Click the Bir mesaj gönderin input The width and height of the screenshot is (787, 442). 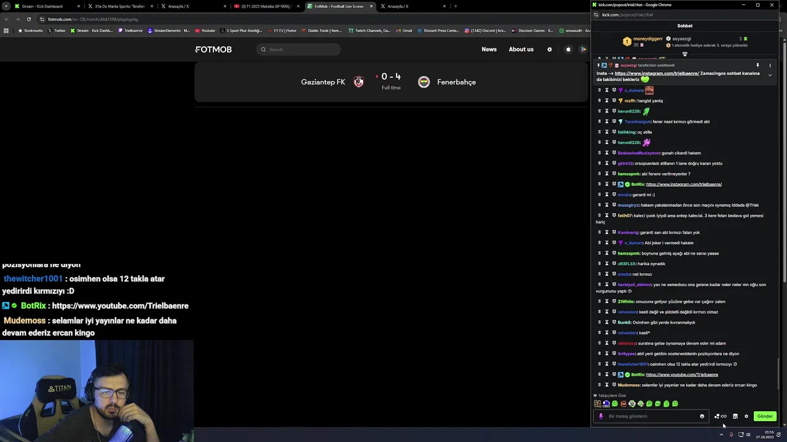(652, 416)
